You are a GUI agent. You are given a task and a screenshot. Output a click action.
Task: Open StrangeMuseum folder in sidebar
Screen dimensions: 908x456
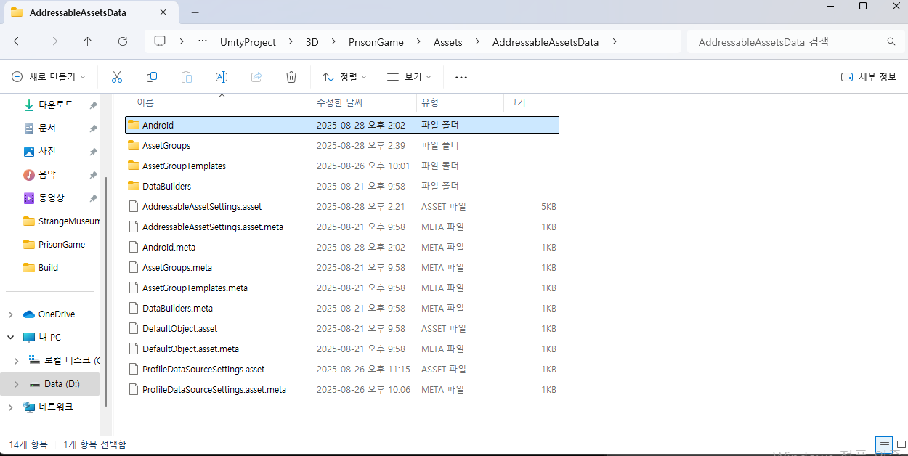pyautogui.click(x=61, y=221)
